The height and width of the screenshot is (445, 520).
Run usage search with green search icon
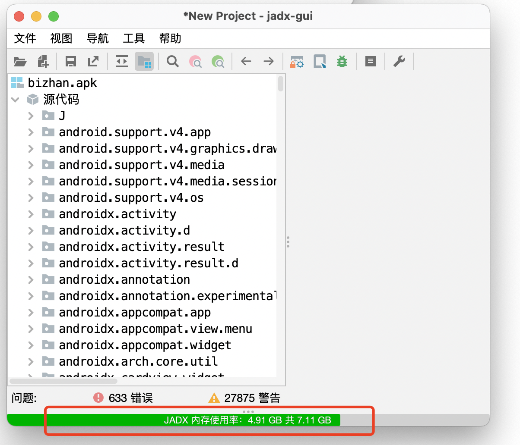218,61
